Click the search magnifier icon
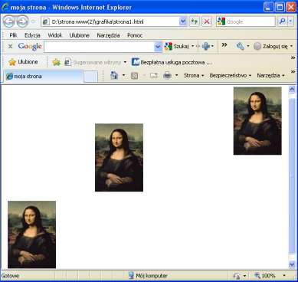 [283, 21]
